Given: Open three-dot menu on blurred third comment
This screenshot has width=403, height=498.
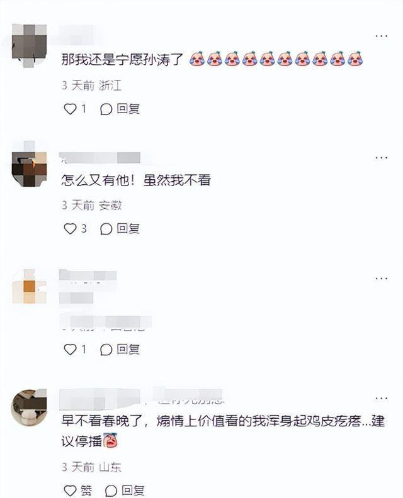Looking at the screenshot, I should 382,279.
